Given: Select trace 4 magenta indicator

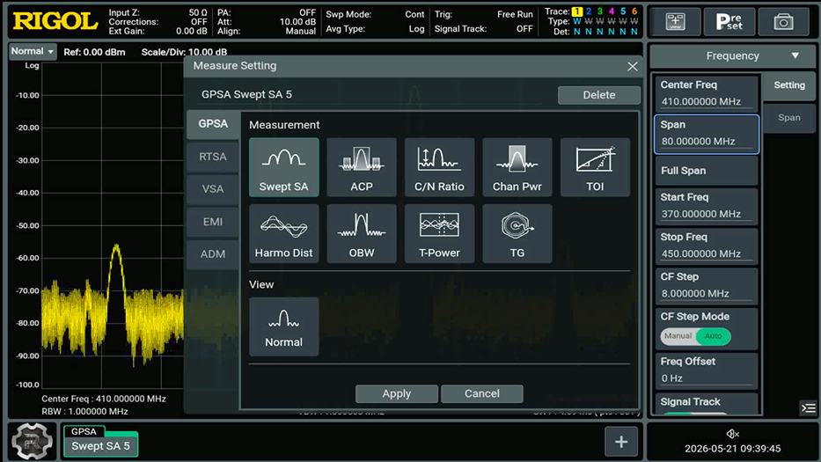Looking at the screenshot, I should 612,11.
